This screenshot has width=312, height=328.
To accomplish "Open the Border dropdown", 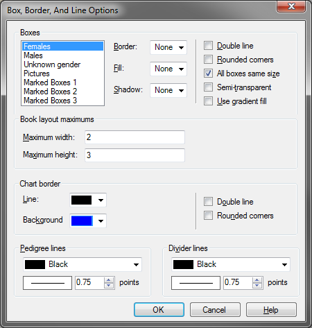I will [x=168, y=47].
